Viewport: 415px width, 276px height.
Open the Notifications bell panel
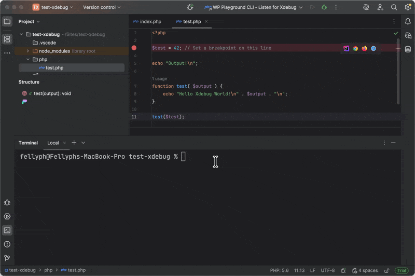click(408, 21)
